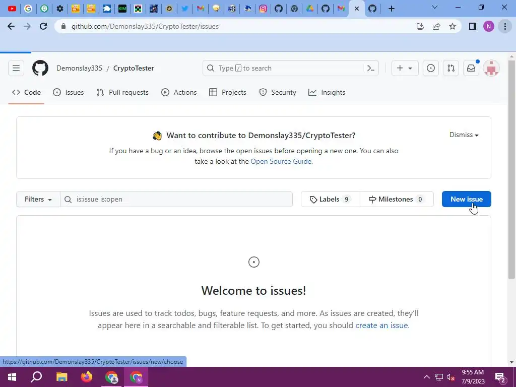Go to the Projects tab

tap(228, 93)
